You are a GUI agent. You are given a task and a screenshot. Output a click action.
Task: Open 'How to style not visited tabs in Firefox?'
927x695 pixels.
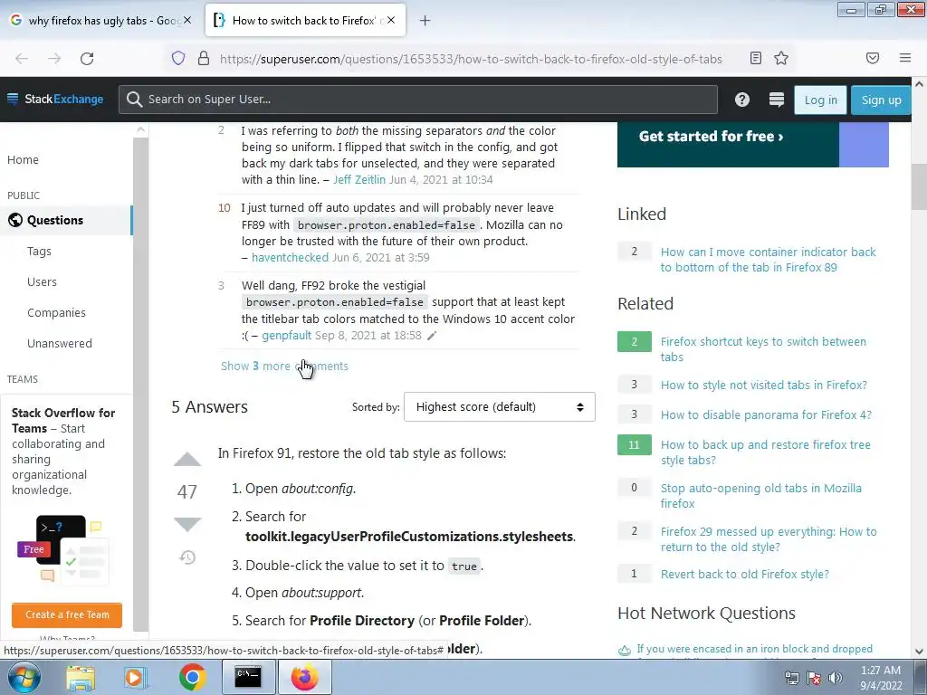click(764, 385)
